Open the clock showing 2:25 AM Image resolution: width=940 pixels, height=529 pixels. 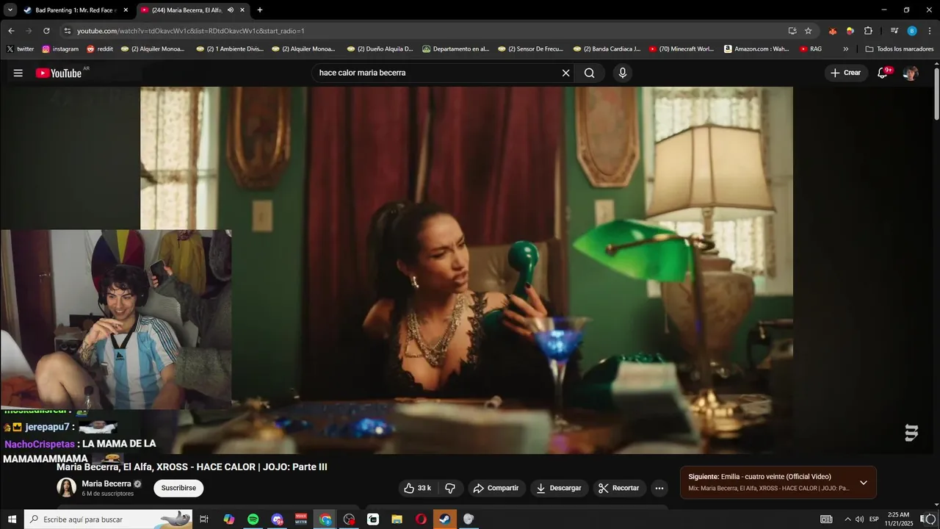[x=898, y=519]
